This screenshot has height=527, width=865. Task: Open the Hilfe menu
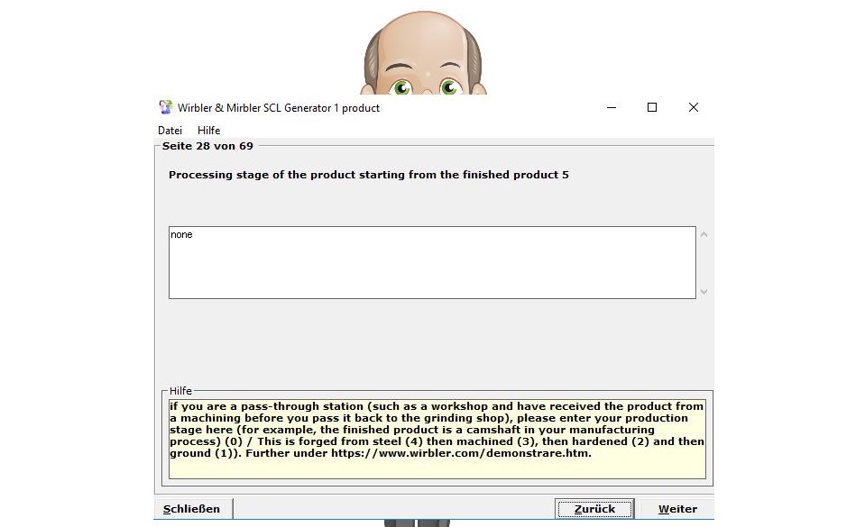tap(208, 131)
